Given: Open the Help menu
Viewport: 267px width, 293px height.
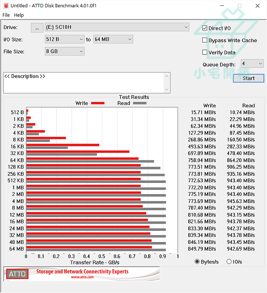Looking at the screenshot, I should click(19, 15).
